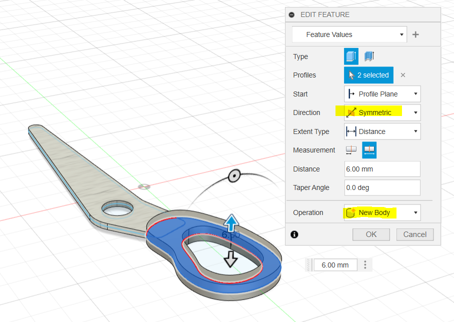
Task: Click the plus icon beside Feature Values
Action: coord(415,34)
